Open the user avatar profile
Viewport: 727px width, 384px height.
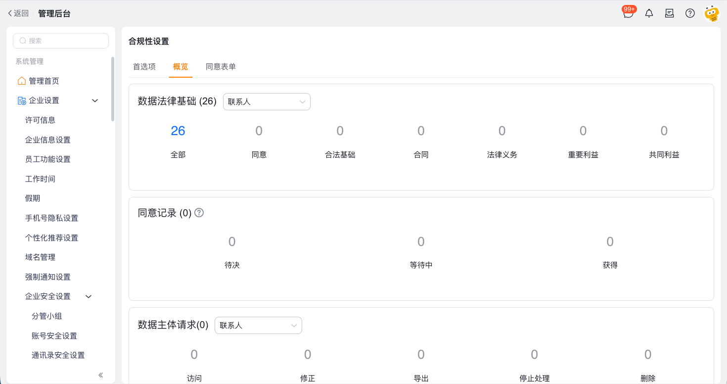click(x=712, y=13)
